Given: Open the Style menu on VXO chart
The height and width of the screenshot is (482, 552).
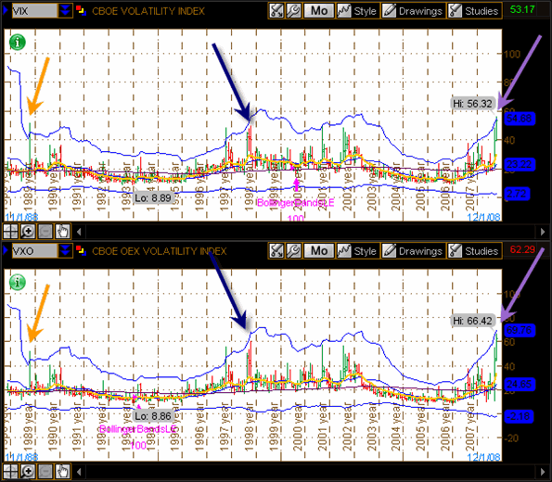Looking at the screenshot, I should [357, 251].
